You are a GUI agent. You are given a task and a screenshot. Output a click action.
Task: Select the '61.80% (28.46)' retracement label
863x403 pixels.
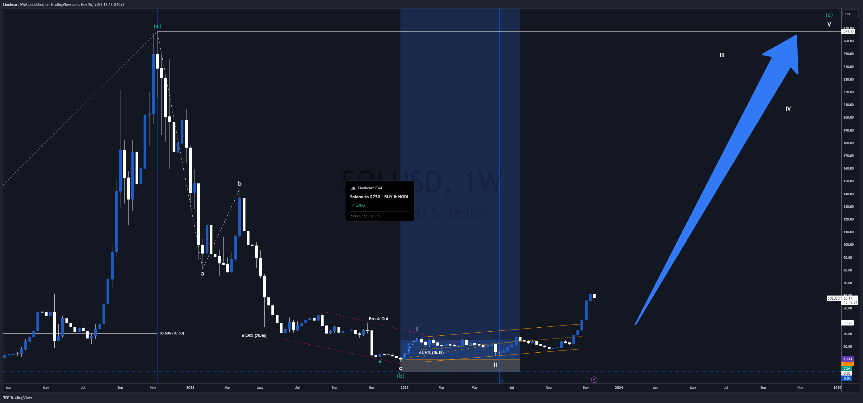pyautogui.click(x=254, y=336)
